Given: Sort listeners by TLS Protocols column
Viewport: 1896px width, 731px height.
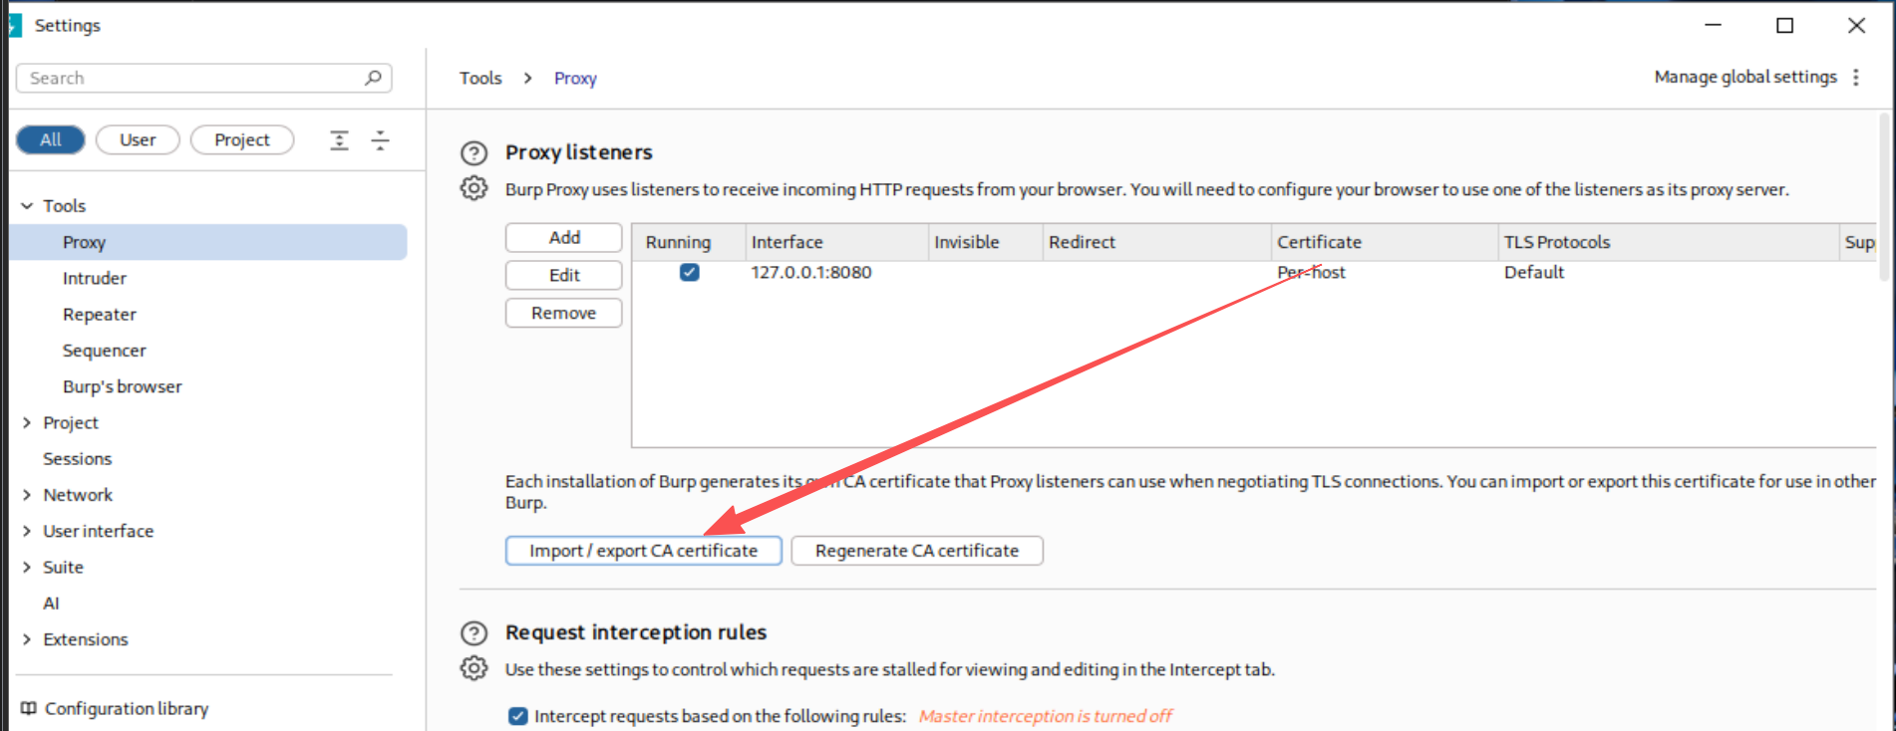Looking at the screenshot, I should [1669, 242].
